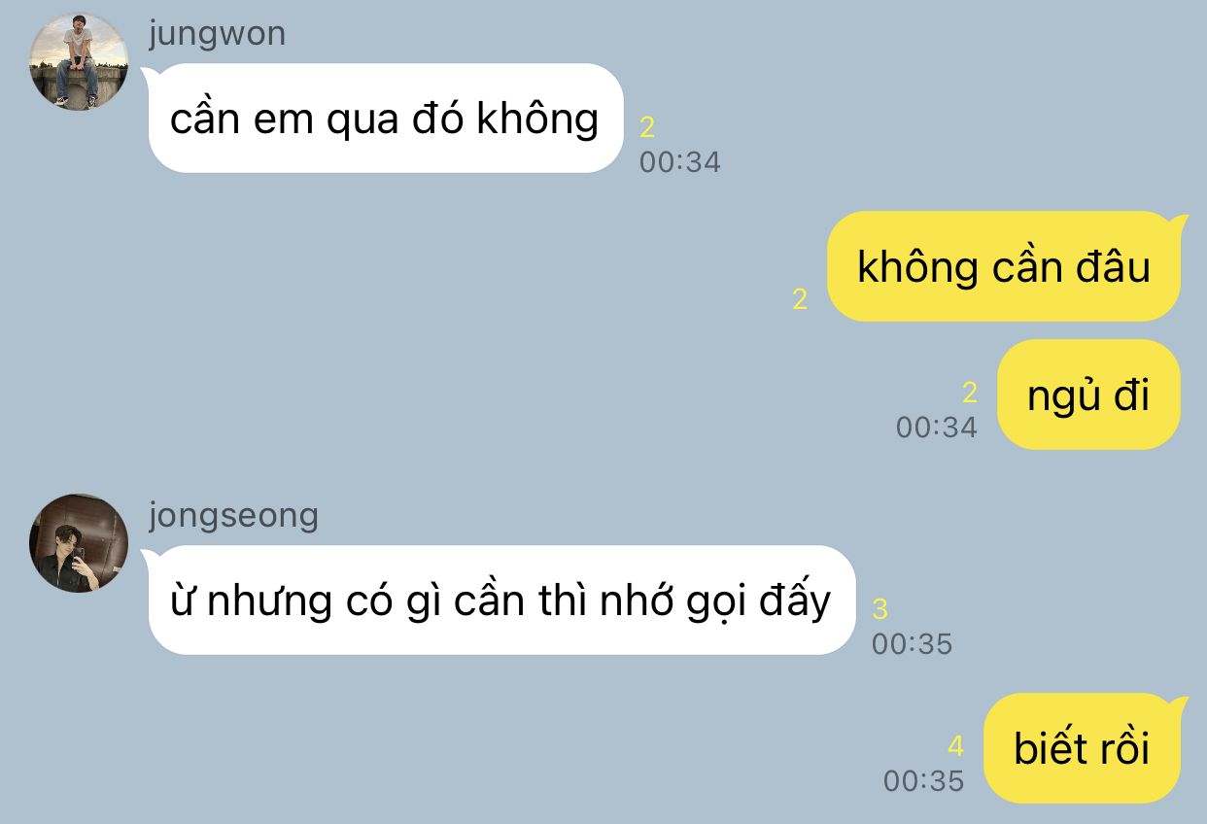1207x824 pixels.
Task: Select the yellow bubble 'ngủ đi'
Action: click(x=1088, y=395)
